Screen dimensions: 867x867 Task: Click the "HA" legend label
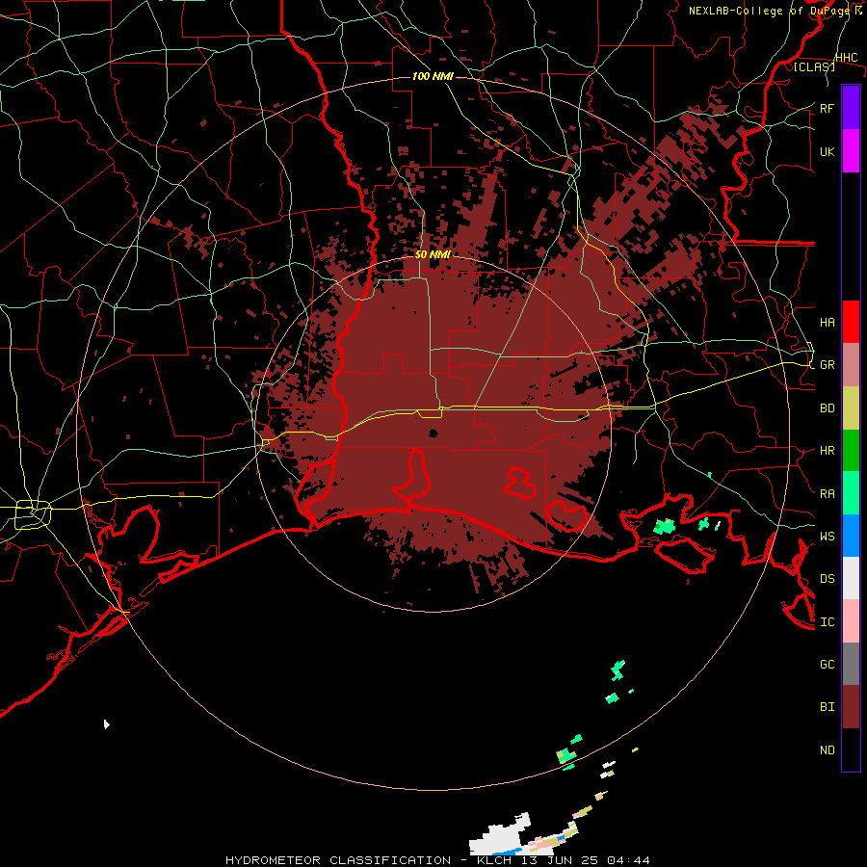point(828,323)
